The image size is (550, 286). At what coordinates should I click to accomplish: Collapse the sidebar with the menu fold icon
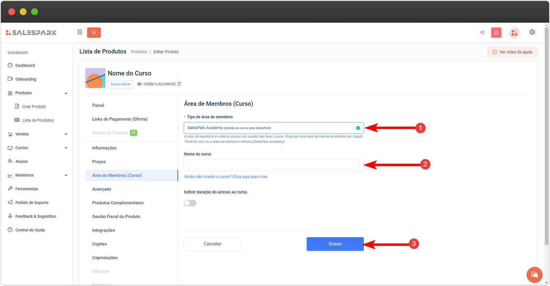(x=79, y=32)
